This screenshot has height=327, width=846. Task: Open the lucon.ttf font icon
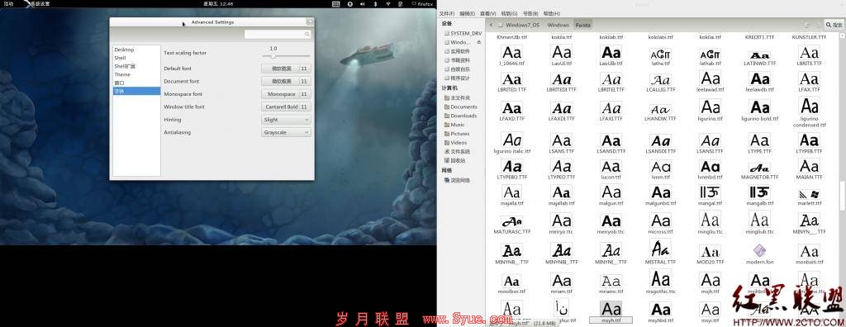click(611, 166)
